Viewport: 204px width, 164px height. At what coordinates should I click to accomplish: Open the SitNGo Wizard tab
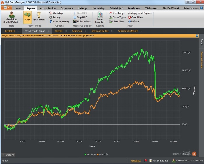pyautogui.click(x=170, y=8)
